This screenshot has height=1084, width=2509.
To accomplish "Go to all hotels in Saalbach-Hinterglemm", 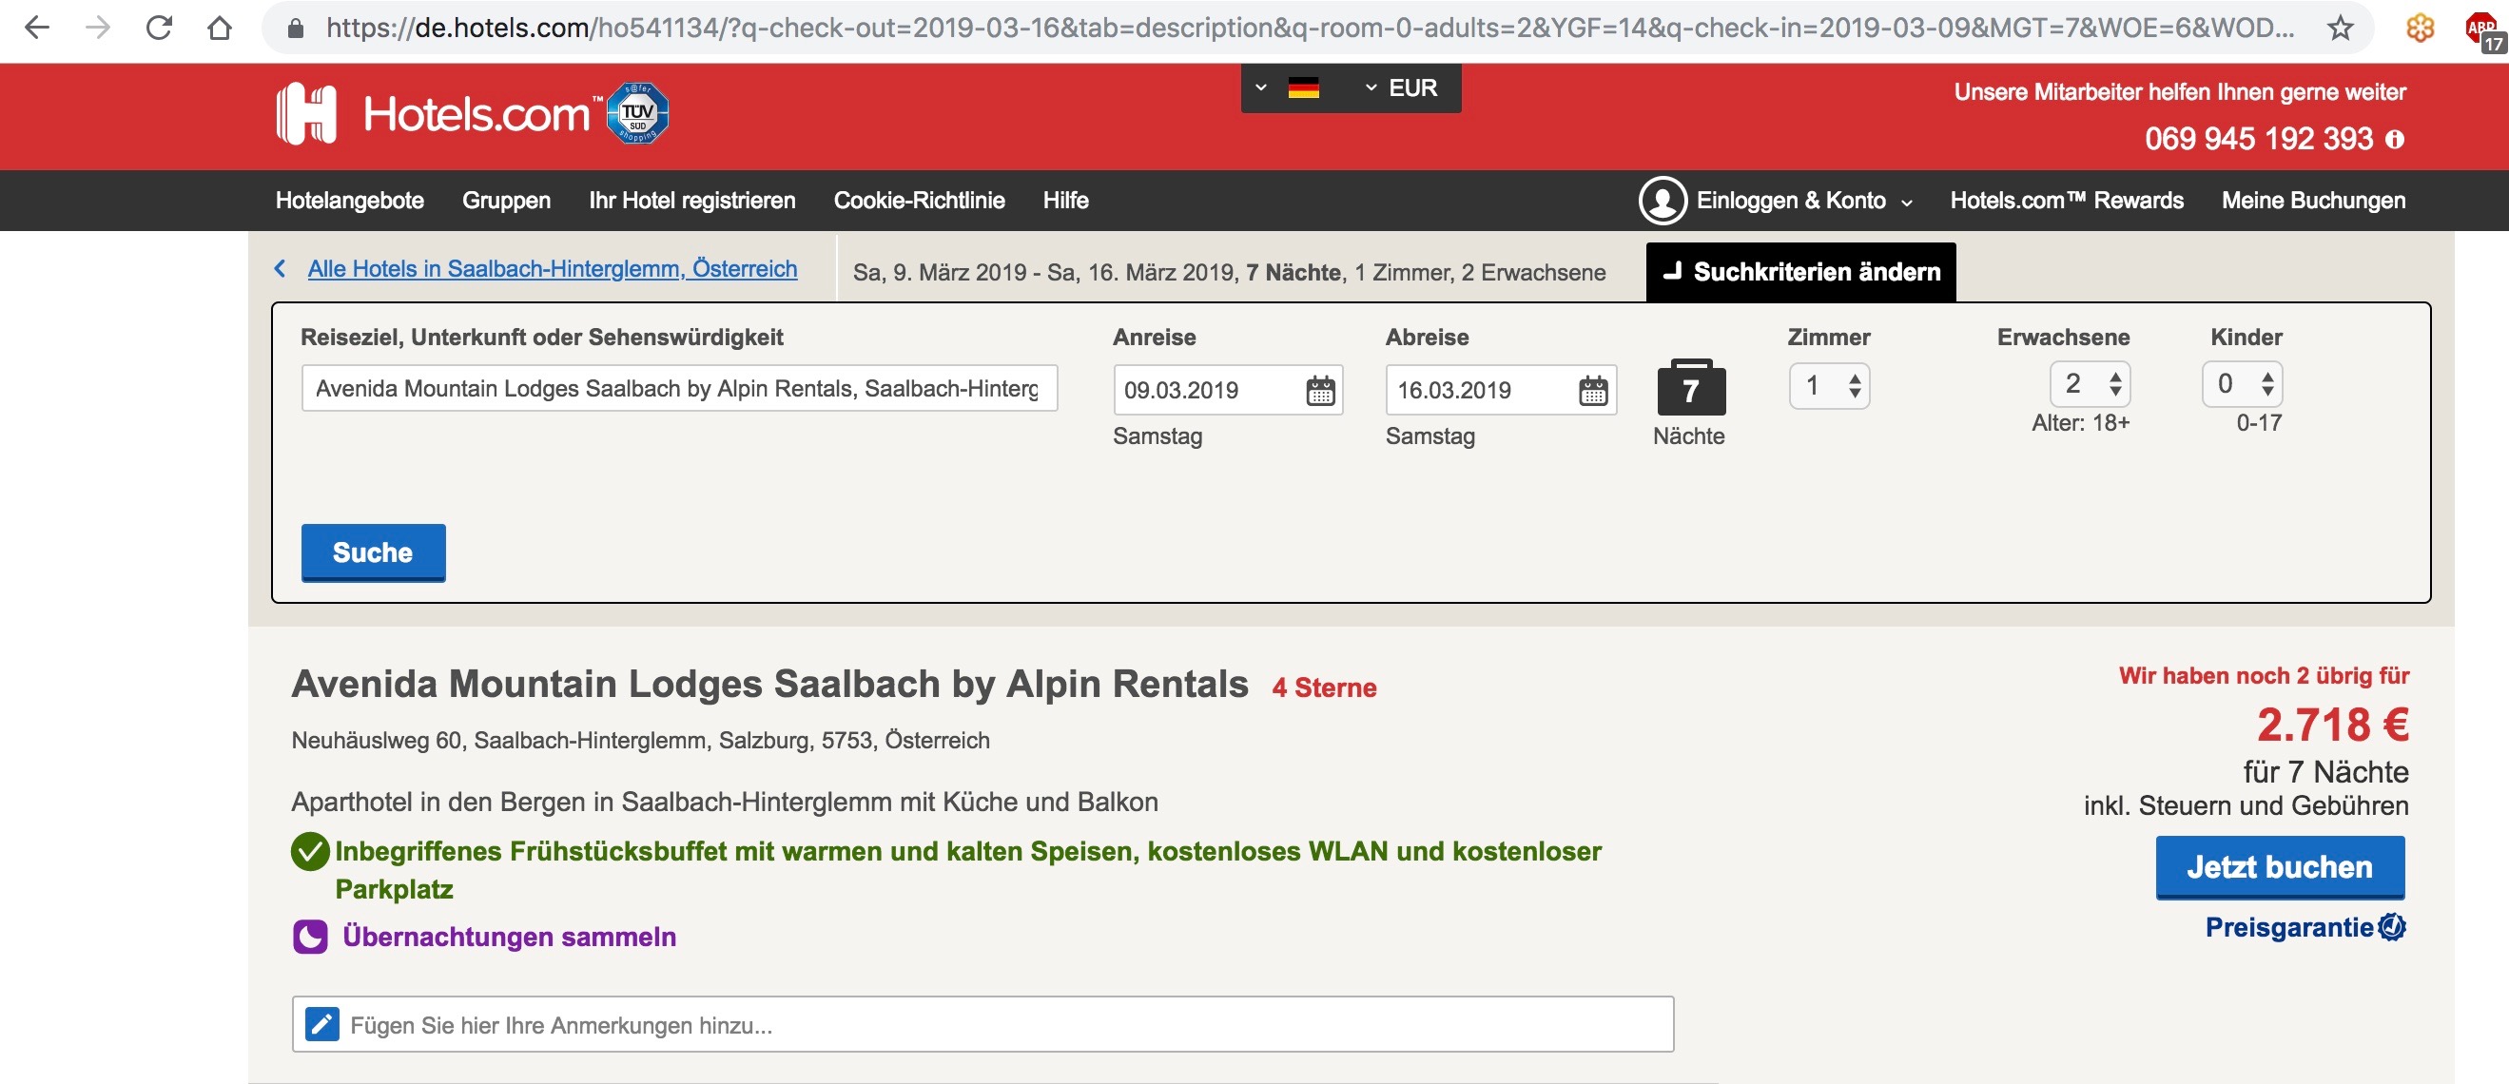I will (x=553, y=269).
